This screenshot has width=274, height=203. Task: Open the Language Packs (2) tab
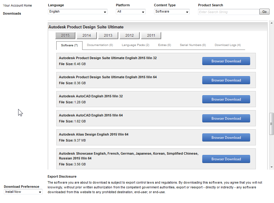click(x=136, y=45)
